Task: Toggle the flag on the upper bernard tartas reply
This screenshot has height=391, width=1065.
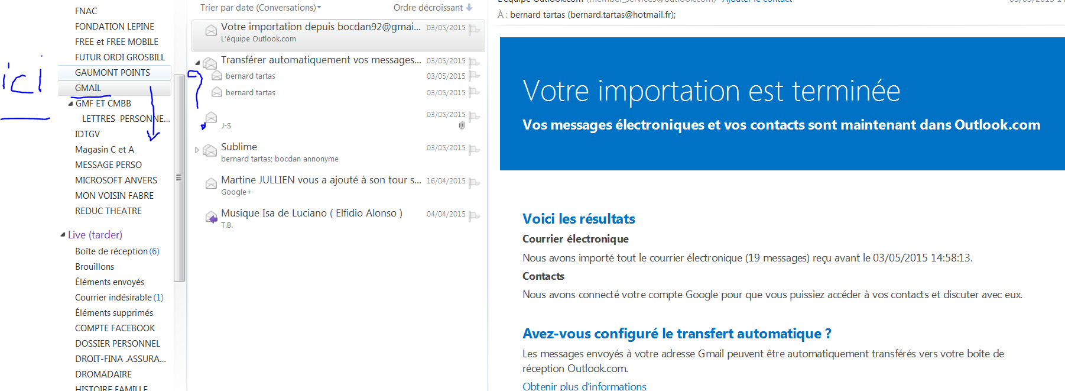Action: 474,76
